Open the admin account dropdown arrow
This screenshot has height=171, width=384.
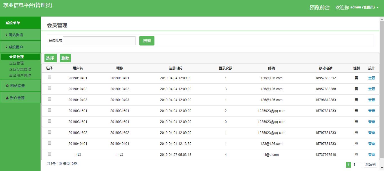pos(378,8)
